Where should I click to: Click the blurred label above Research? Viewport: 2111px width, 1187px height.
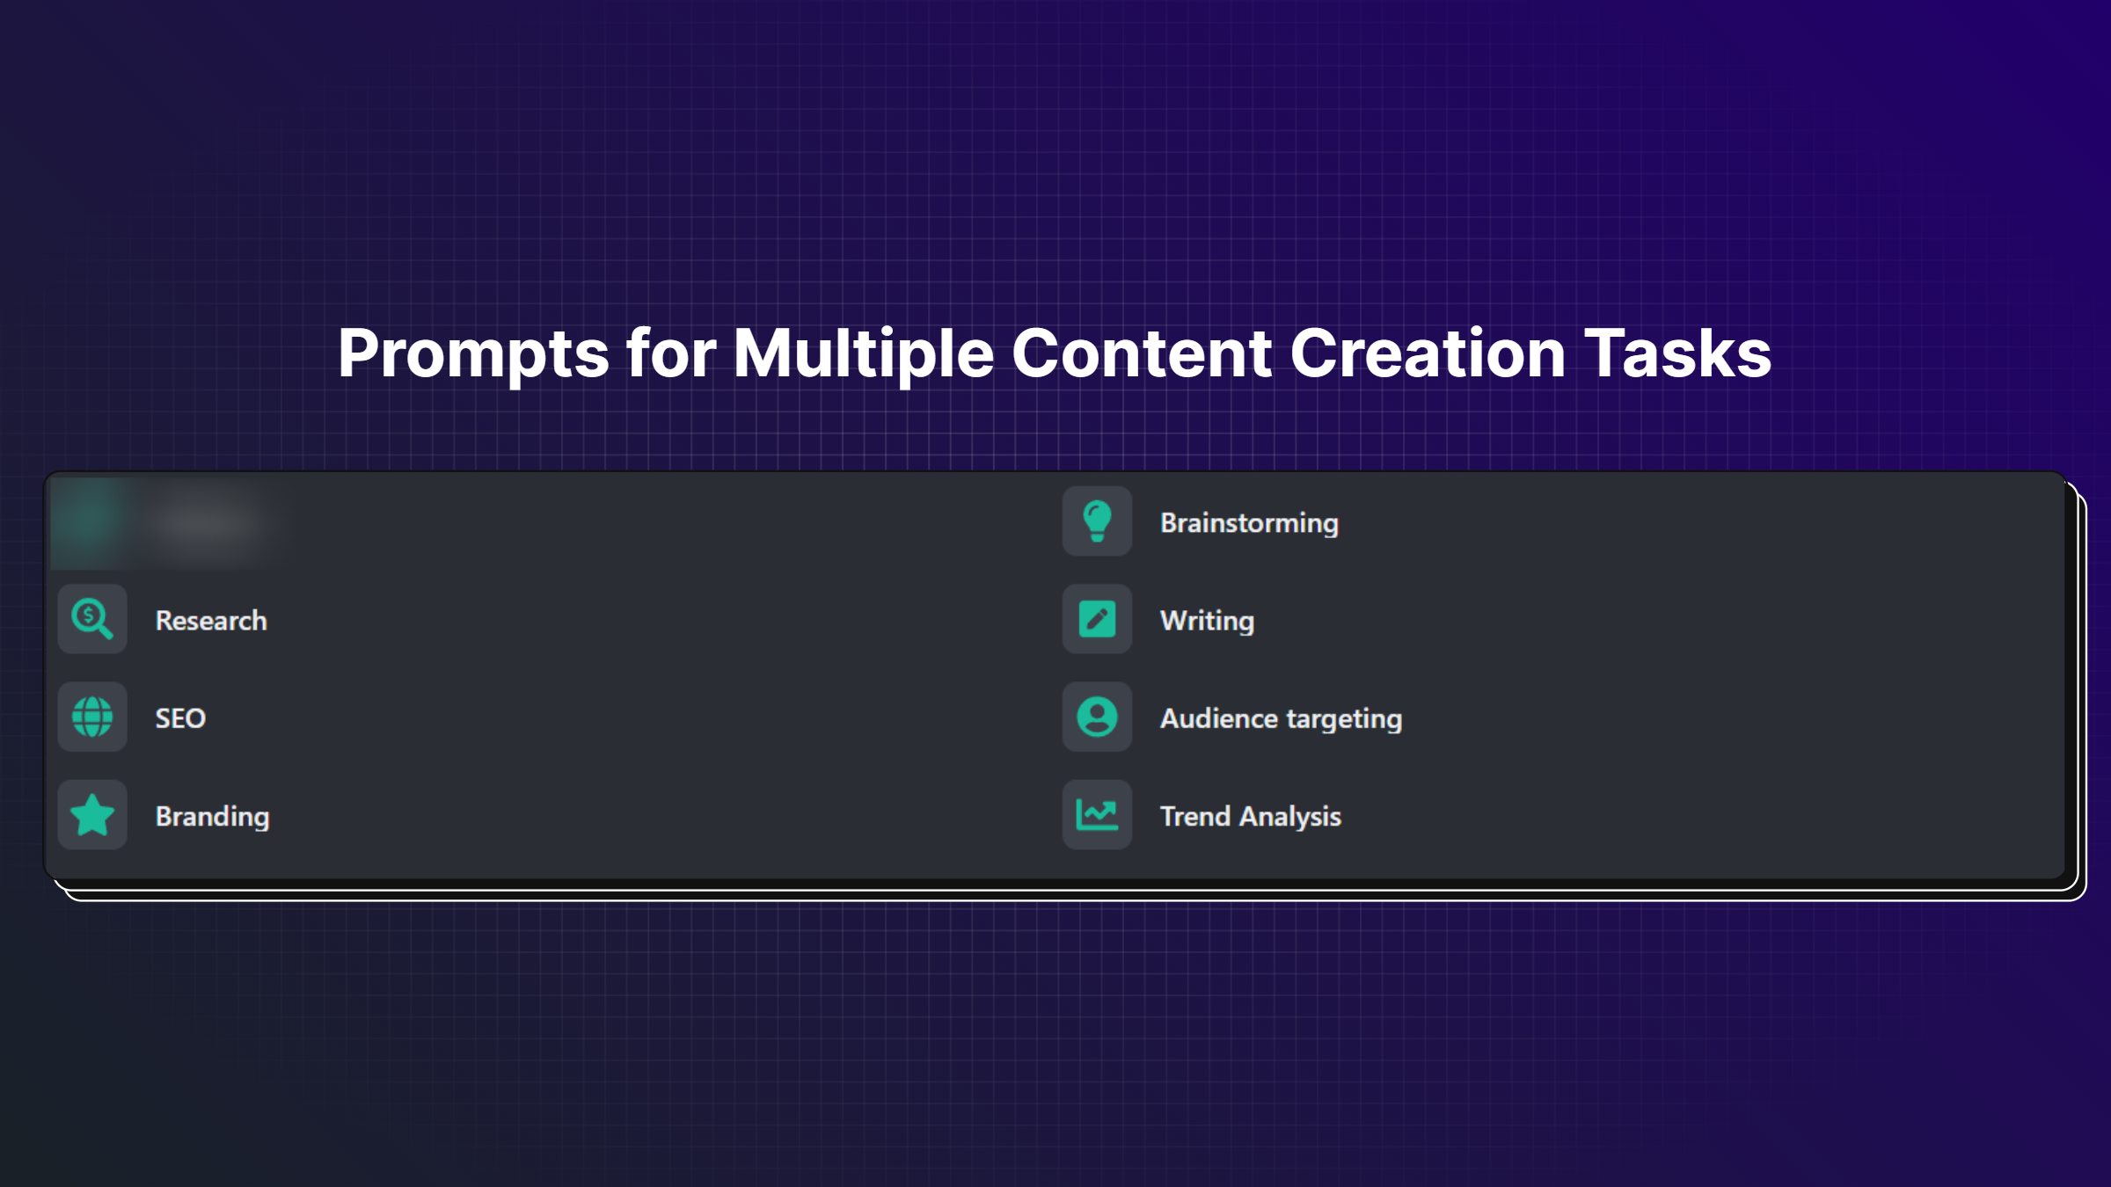point(208,523)
